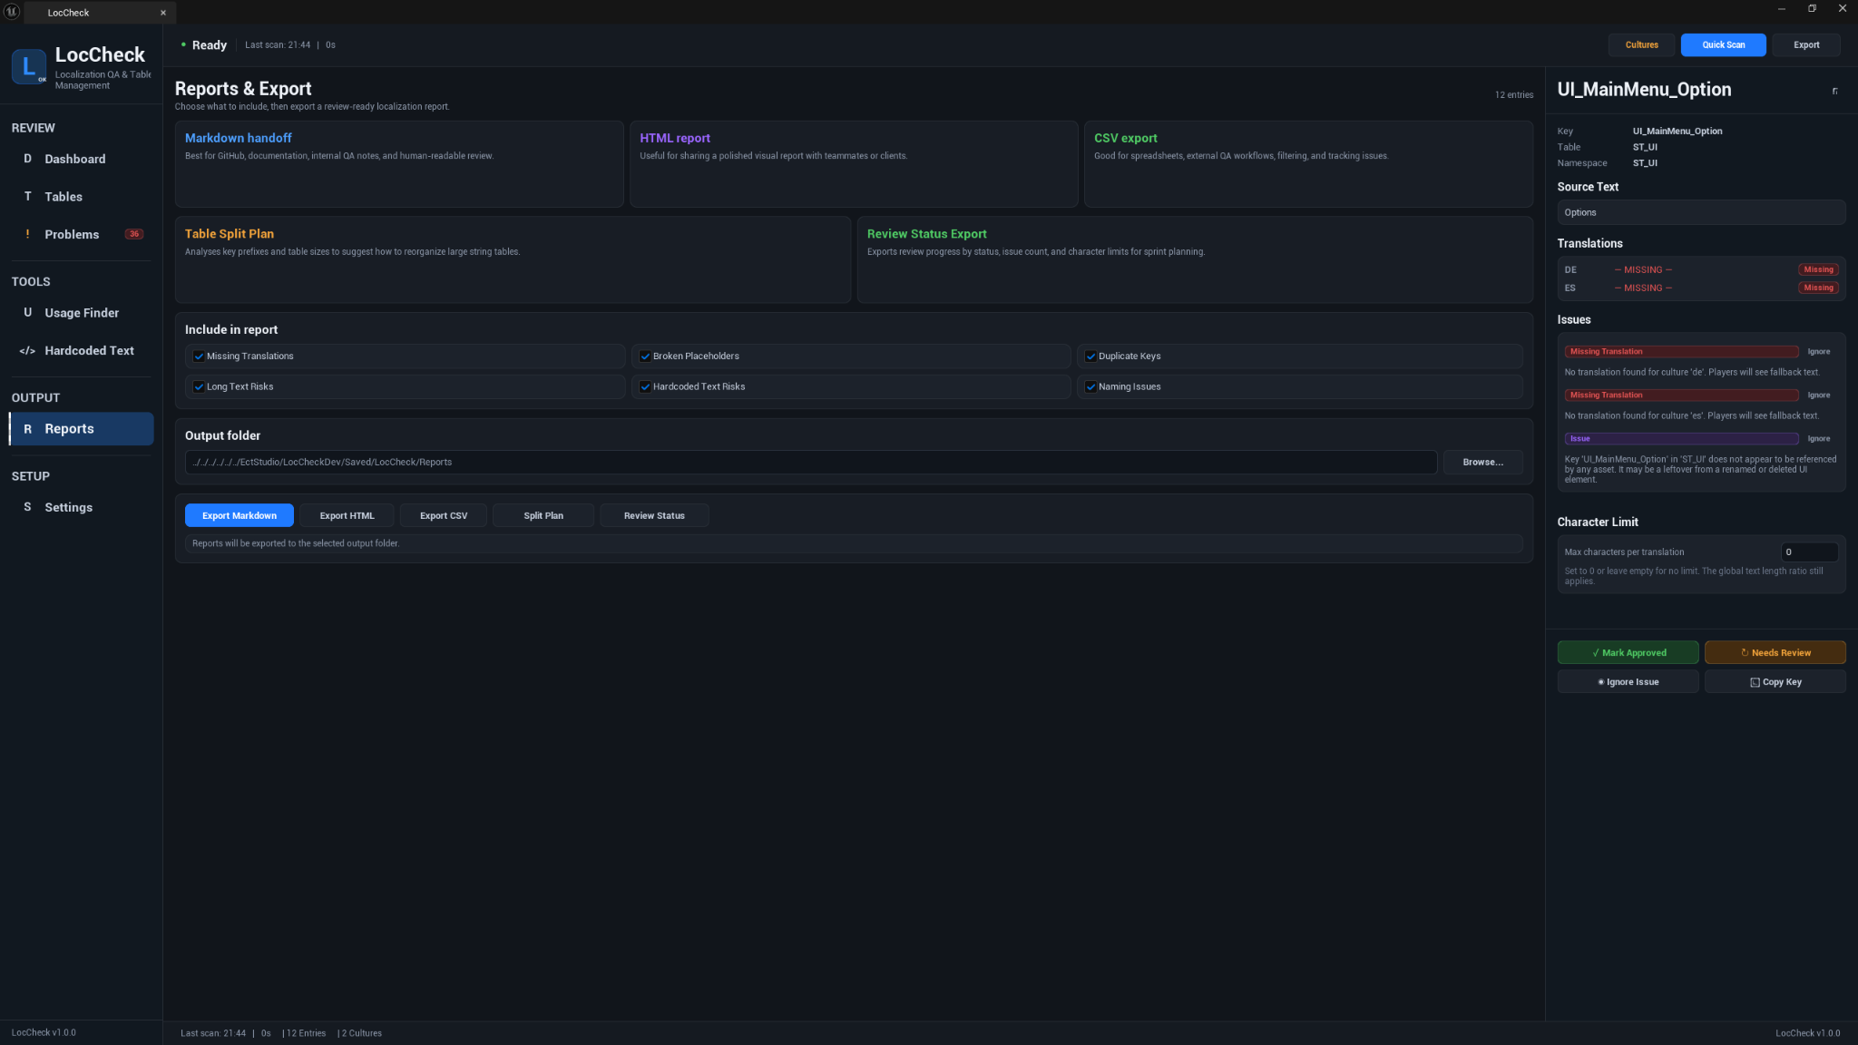Ignore the purple unreferenced key Issue

(1818, 438)
